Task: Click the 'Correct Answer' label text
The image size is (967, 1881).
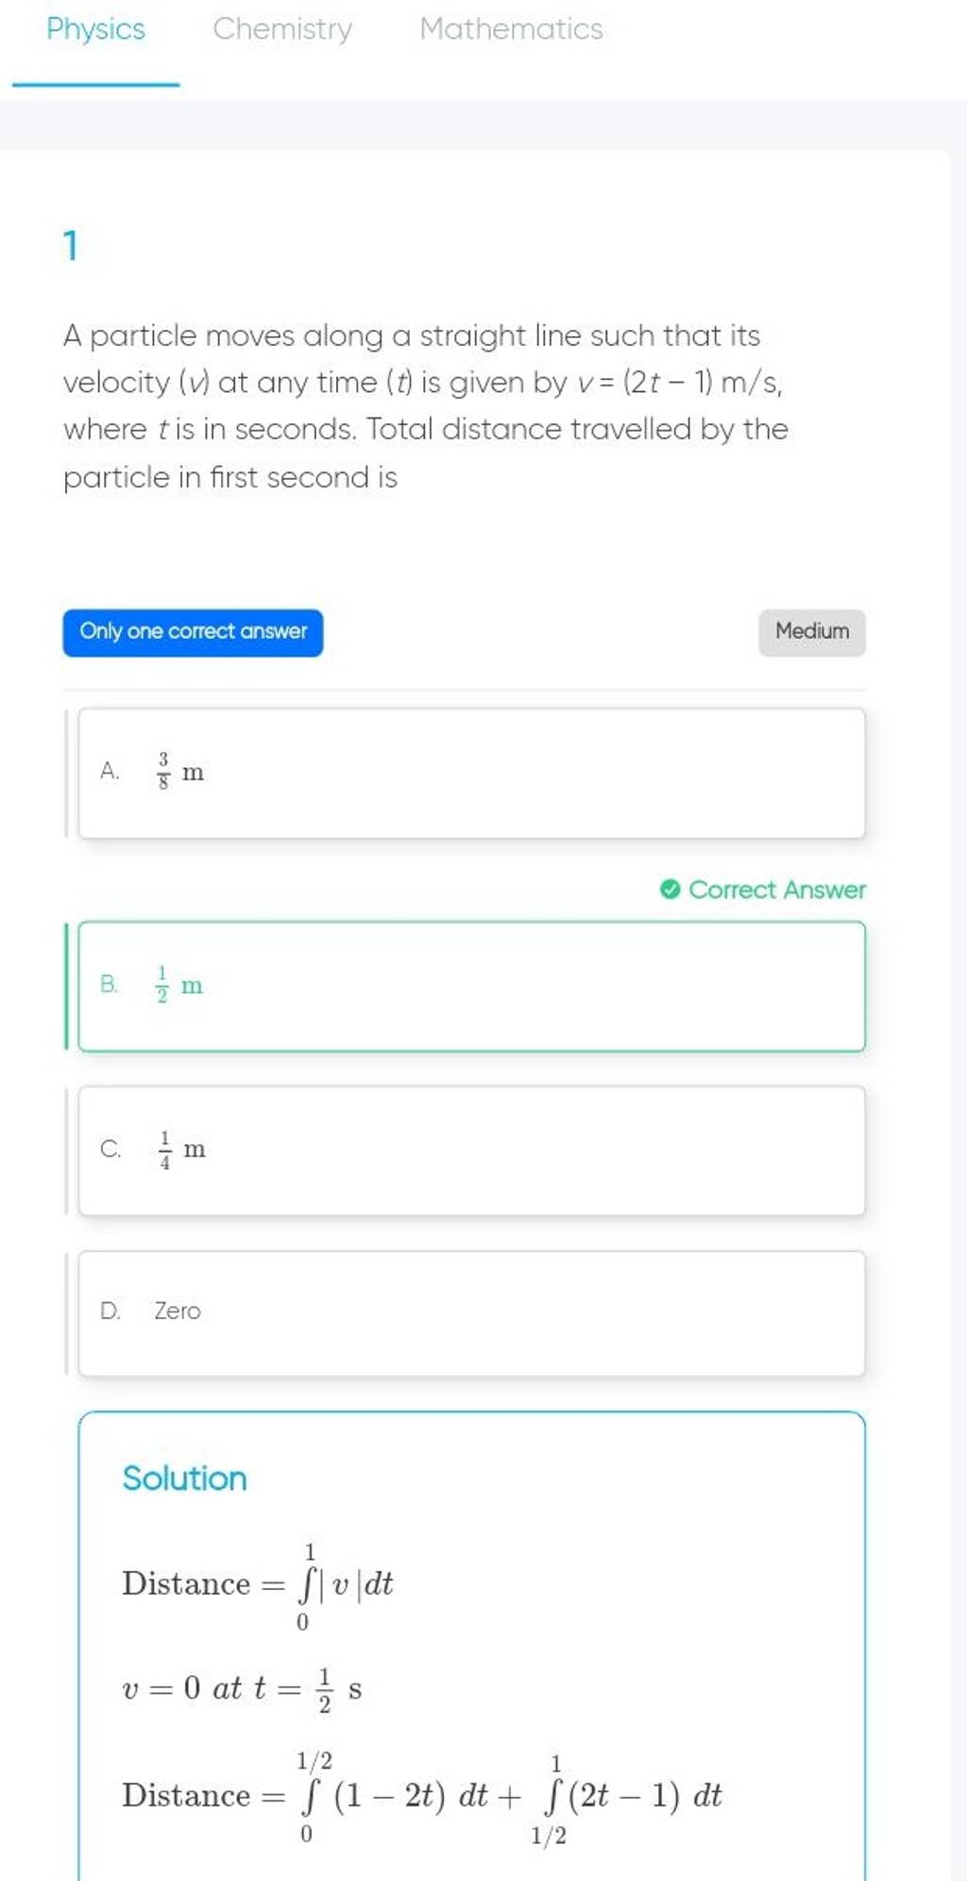Action: tap(777, 890)
